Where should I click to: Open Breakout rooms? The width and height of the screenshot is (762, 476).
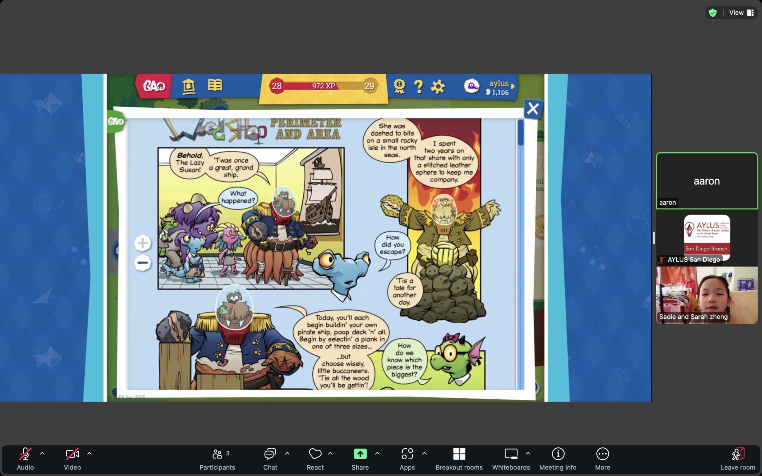coord(459,458)
